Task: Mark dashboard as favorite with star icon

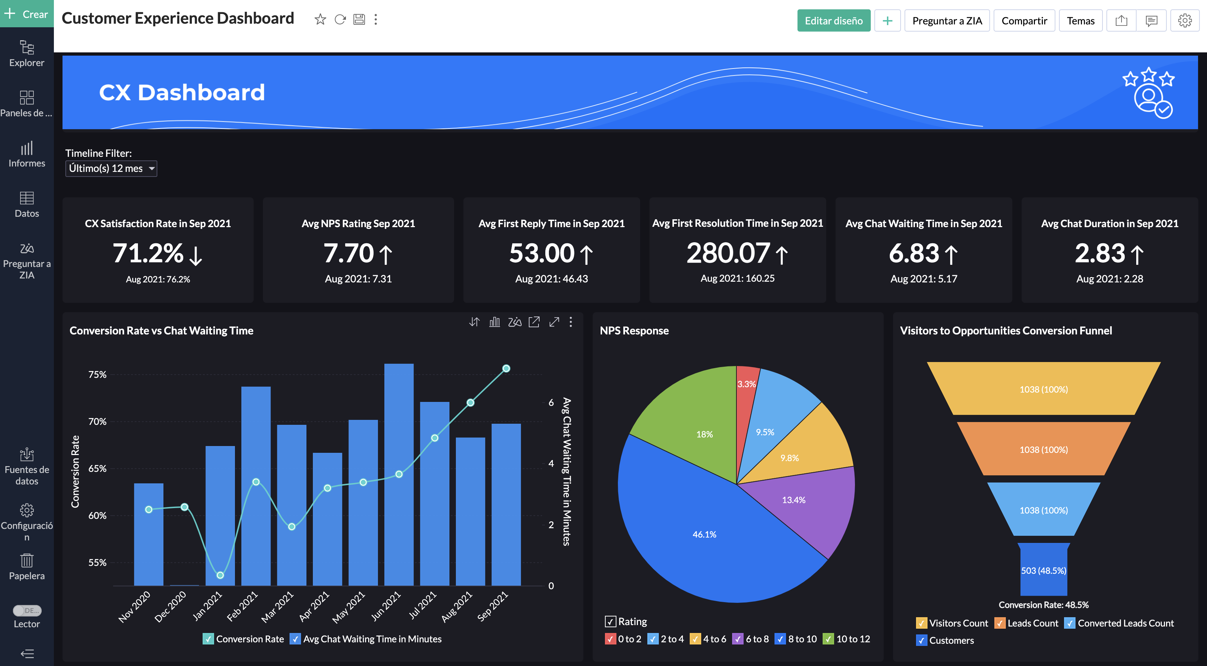Action: click(x=320, y=19)
